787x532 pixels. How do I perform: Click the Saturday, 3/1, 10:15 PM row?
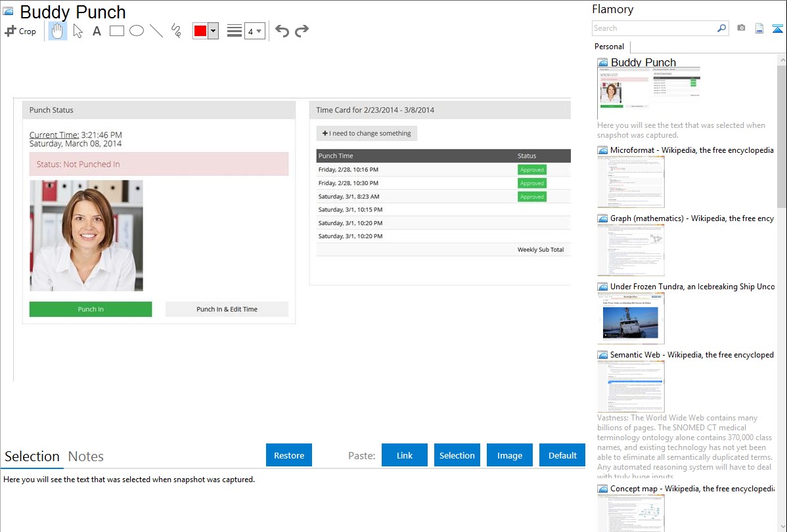(x=443, y=210)
